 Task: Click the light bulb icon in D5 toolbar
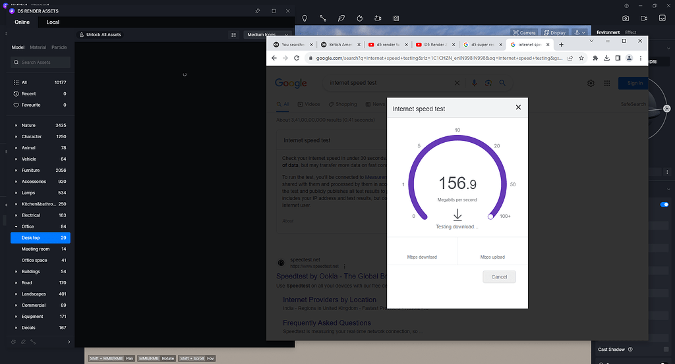(x=305, y=18)
